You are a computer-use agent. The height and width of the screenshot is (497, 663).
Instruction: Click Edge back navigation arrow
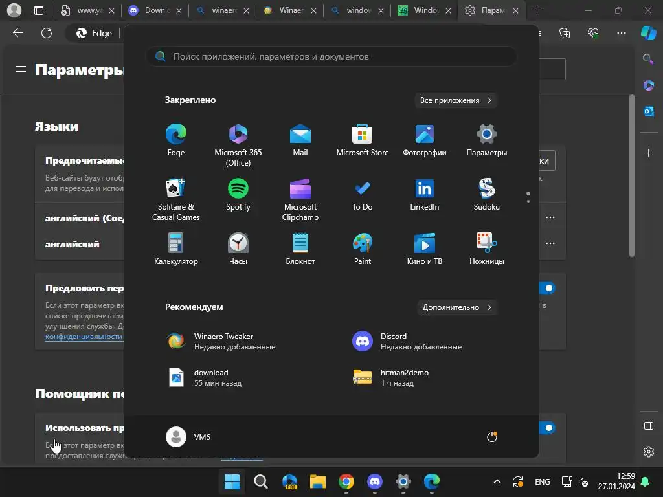tap(18, 33)
